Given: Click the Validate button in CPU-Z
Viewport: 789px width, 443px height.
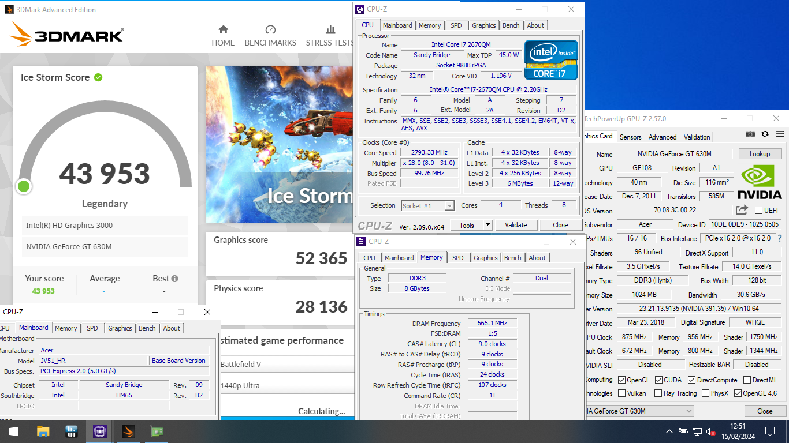Looking at the screenshot, I should [516, 225].
